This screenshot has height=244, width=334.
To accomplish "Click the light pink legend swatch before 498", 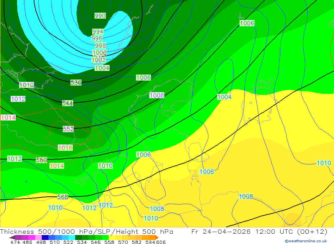I will pos(38,237).
